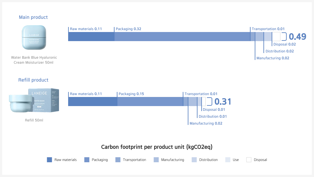Select the Transportation legend swatch
Screen dimensions: 314x177
118,159
